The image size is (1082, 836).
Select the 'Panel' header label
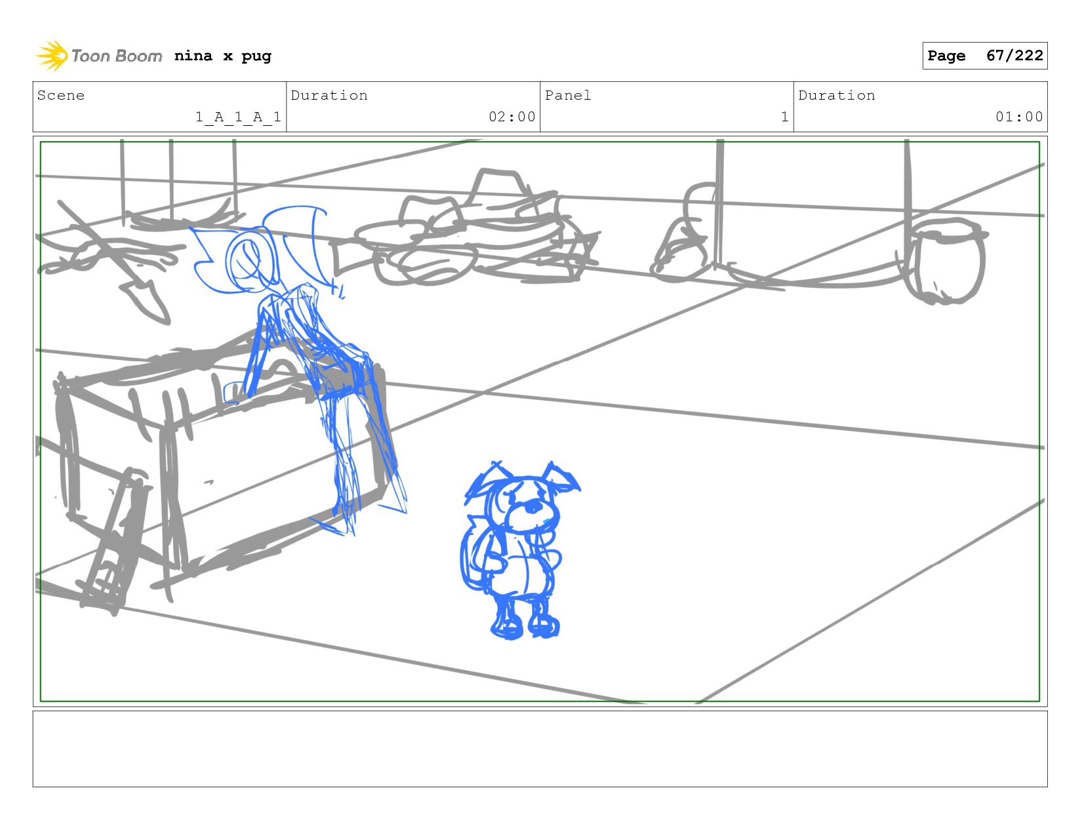[568, 95]
